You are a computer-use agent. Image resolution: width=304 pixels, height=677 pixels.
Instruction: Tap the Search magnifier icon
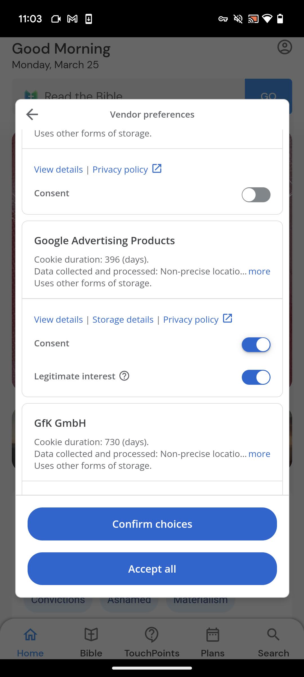(273, 635)
